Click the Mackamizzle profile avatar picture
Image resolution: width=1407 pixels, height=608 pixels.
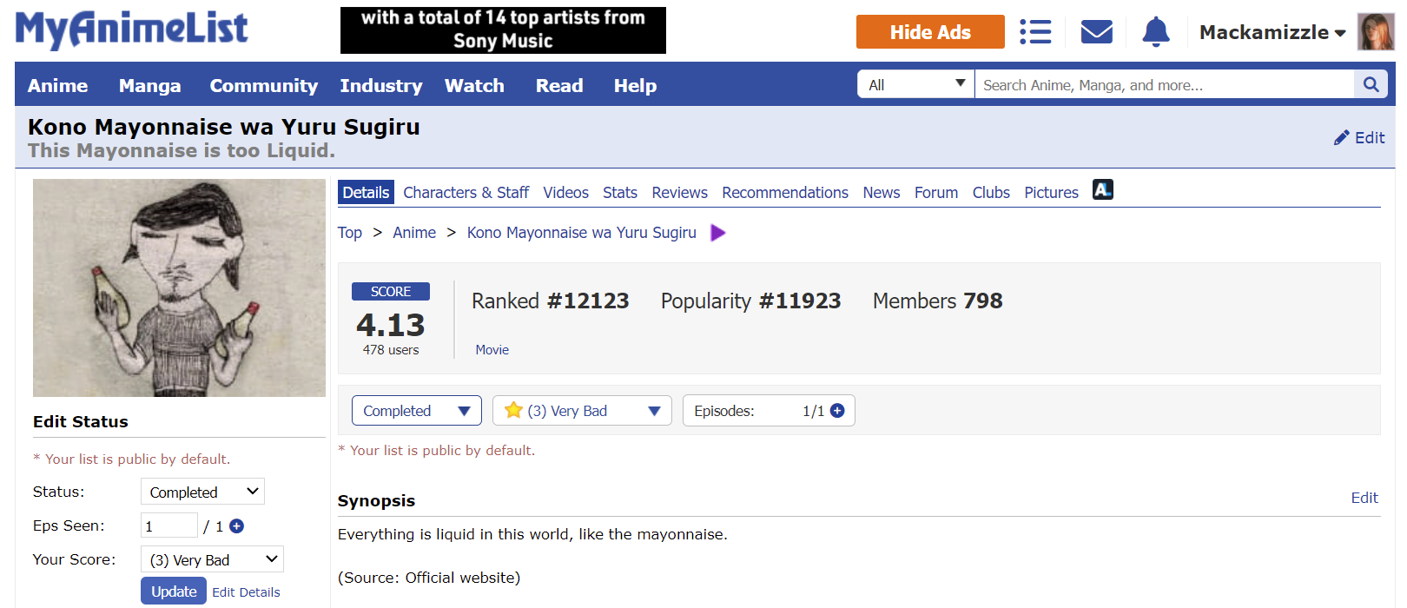pos(1376,32)
